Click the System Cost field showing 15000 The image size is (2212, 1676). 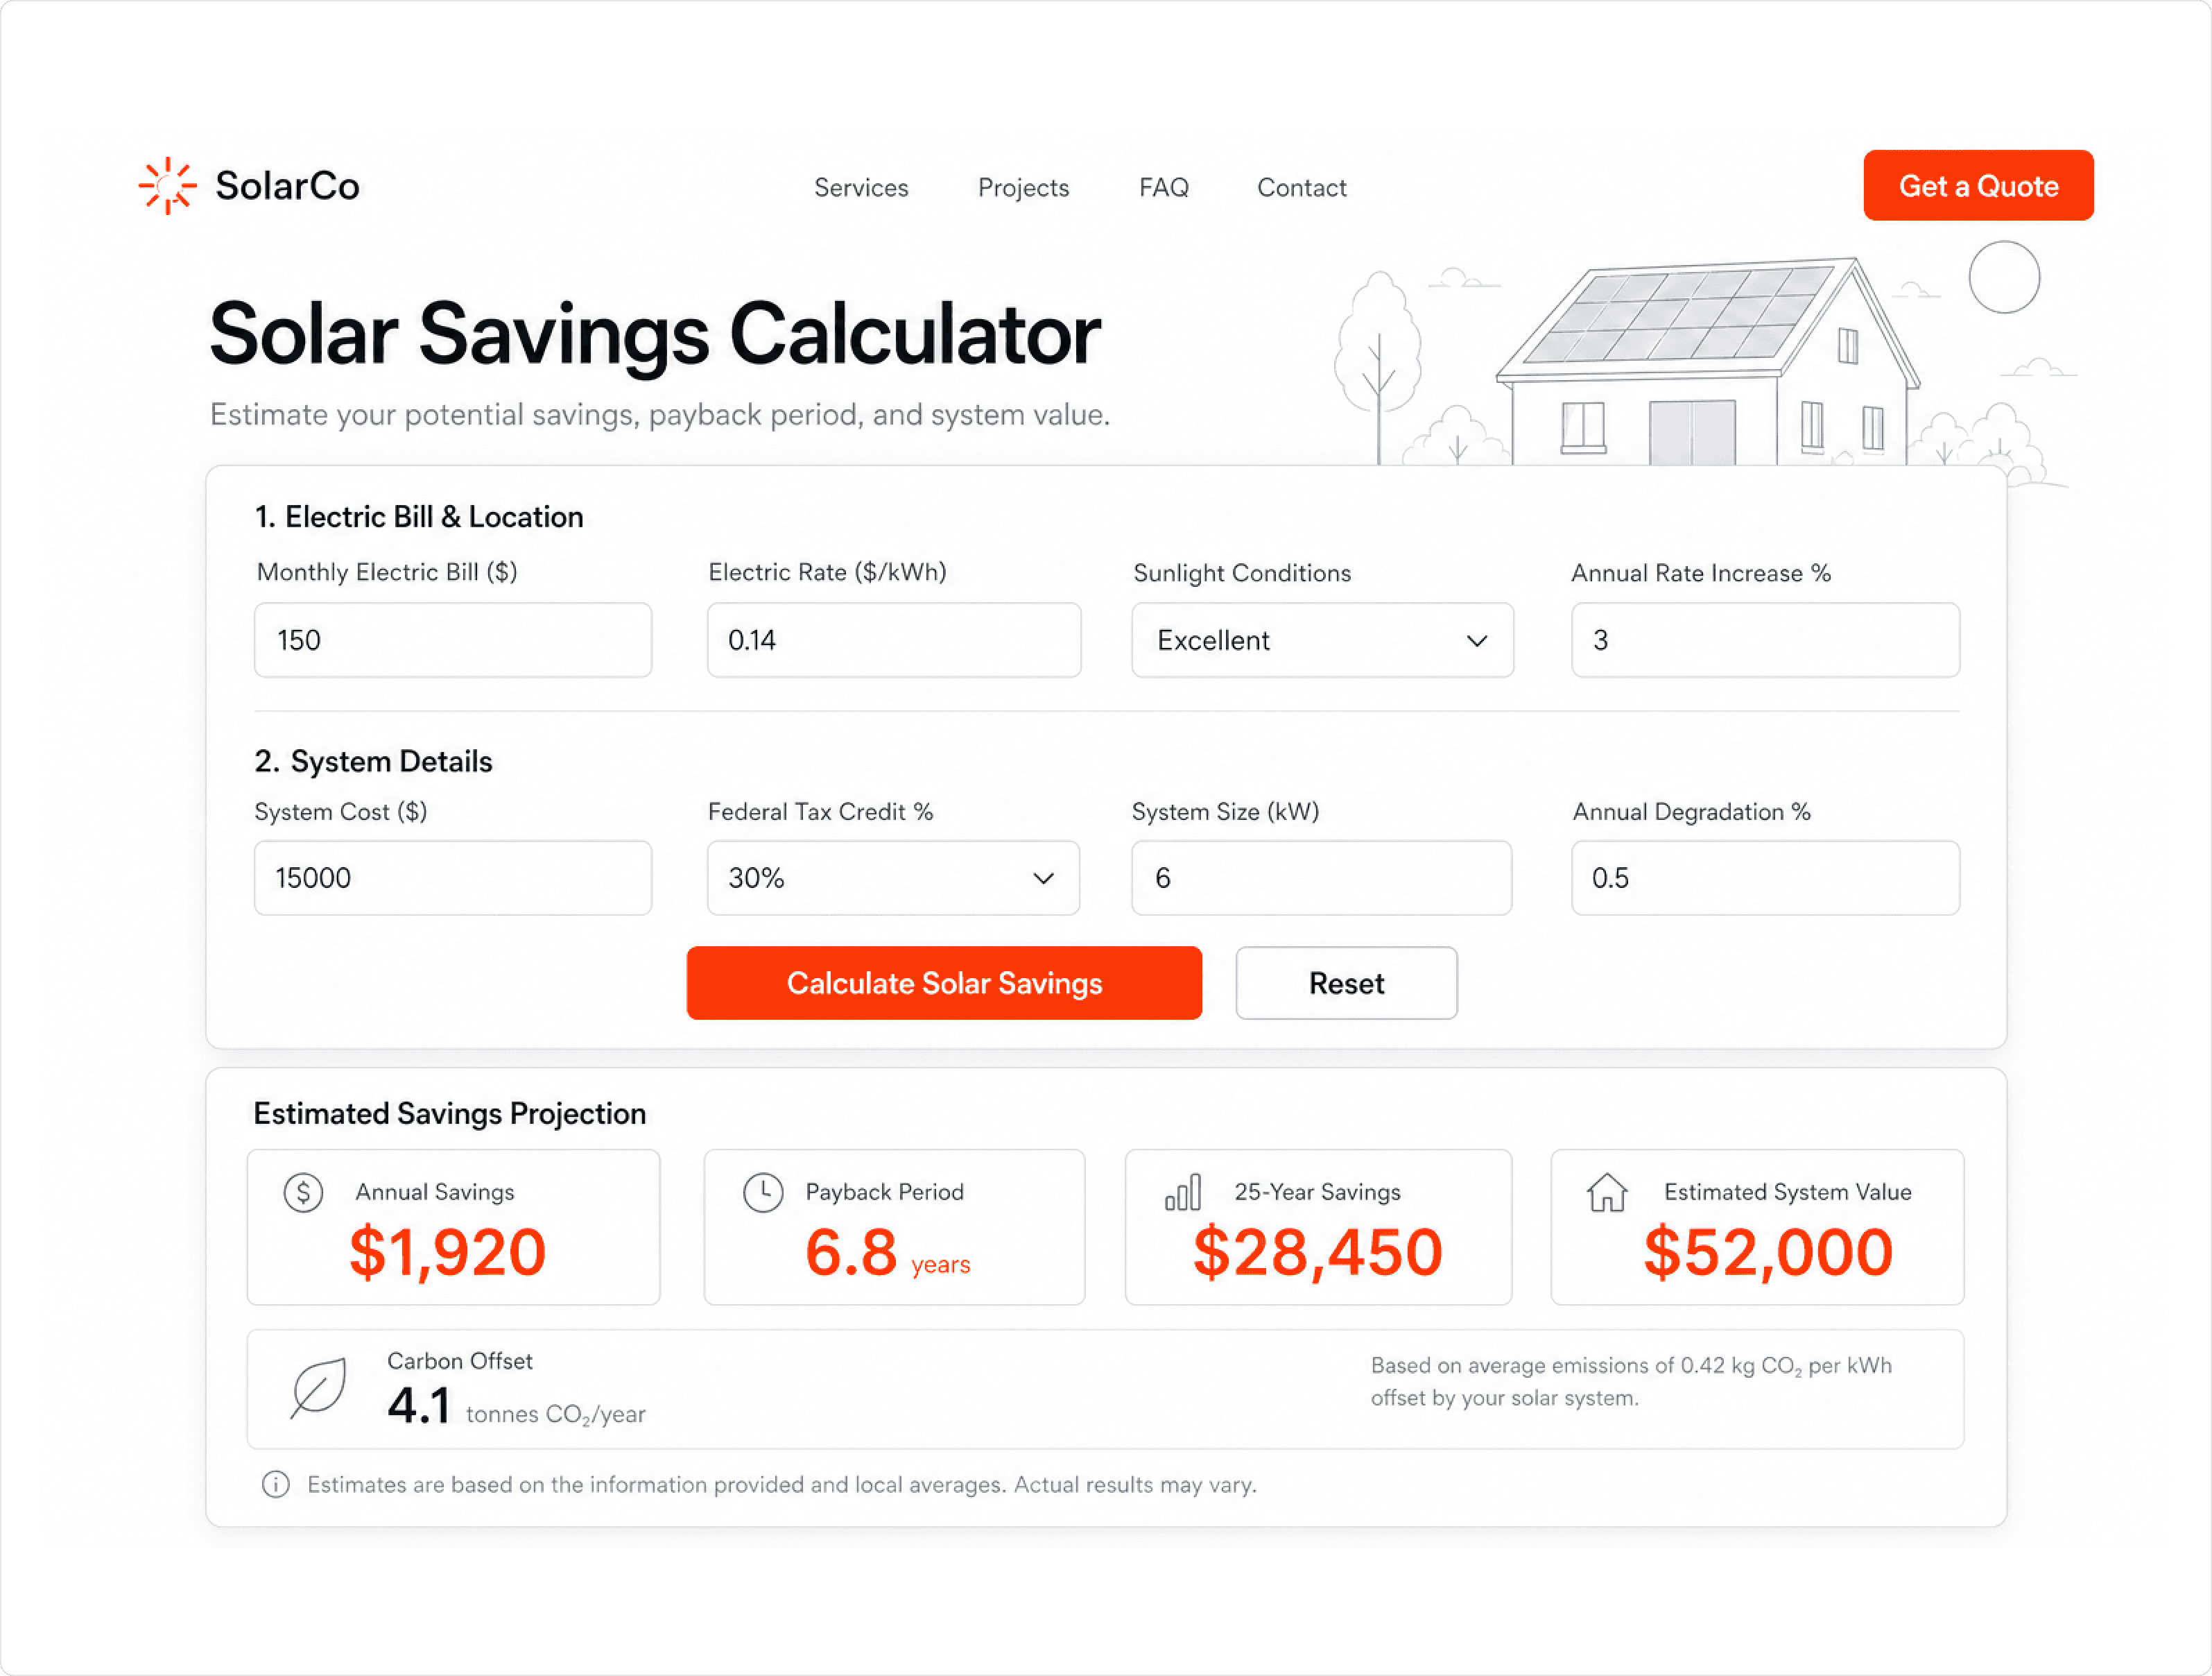[452, 878]
